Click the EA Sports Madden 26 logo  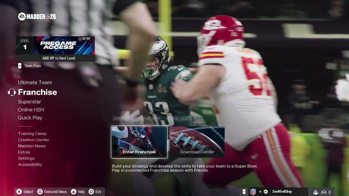(x=37, y=17)
